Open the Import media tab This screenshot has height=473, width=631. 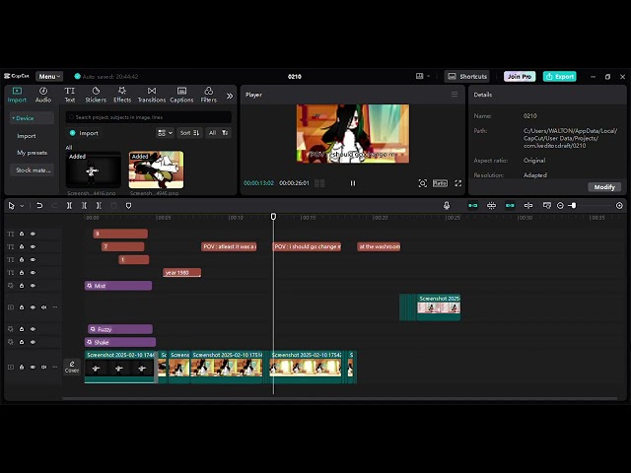coord(17,95)
